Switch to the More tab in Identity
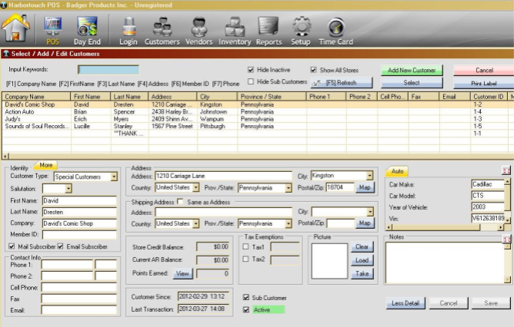This screenshot has height=327, width=514. pos(45,165)
